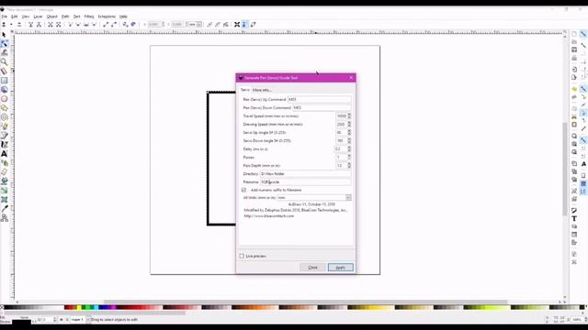Select the Spray objects tool

tap(4, 163)
